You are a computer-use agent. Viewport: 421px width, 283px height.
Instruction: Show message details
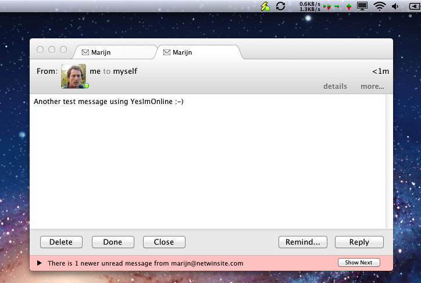335,87
